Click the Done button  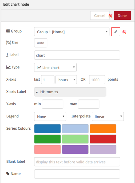122,15
